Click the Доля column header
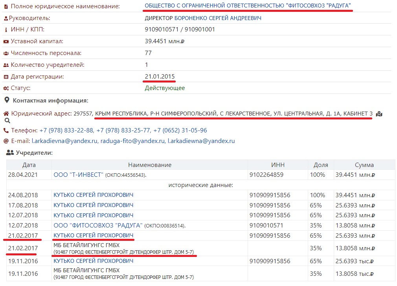The height and width of the screenshot is (286, 397). [321, 165]
